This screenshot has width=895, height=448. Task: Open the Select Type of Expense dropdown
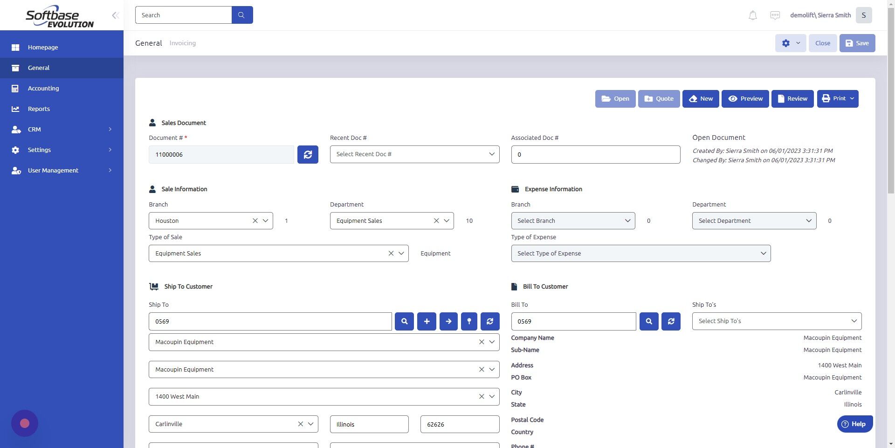point(640,253)
